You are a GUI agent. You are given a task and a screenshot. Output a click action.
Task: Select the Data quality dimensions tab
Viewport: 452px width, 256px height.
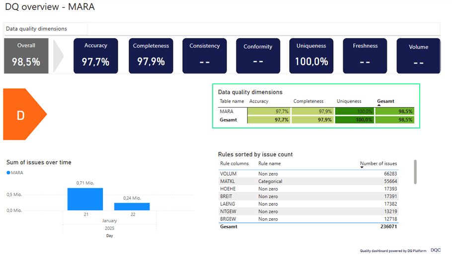point(45,29)
